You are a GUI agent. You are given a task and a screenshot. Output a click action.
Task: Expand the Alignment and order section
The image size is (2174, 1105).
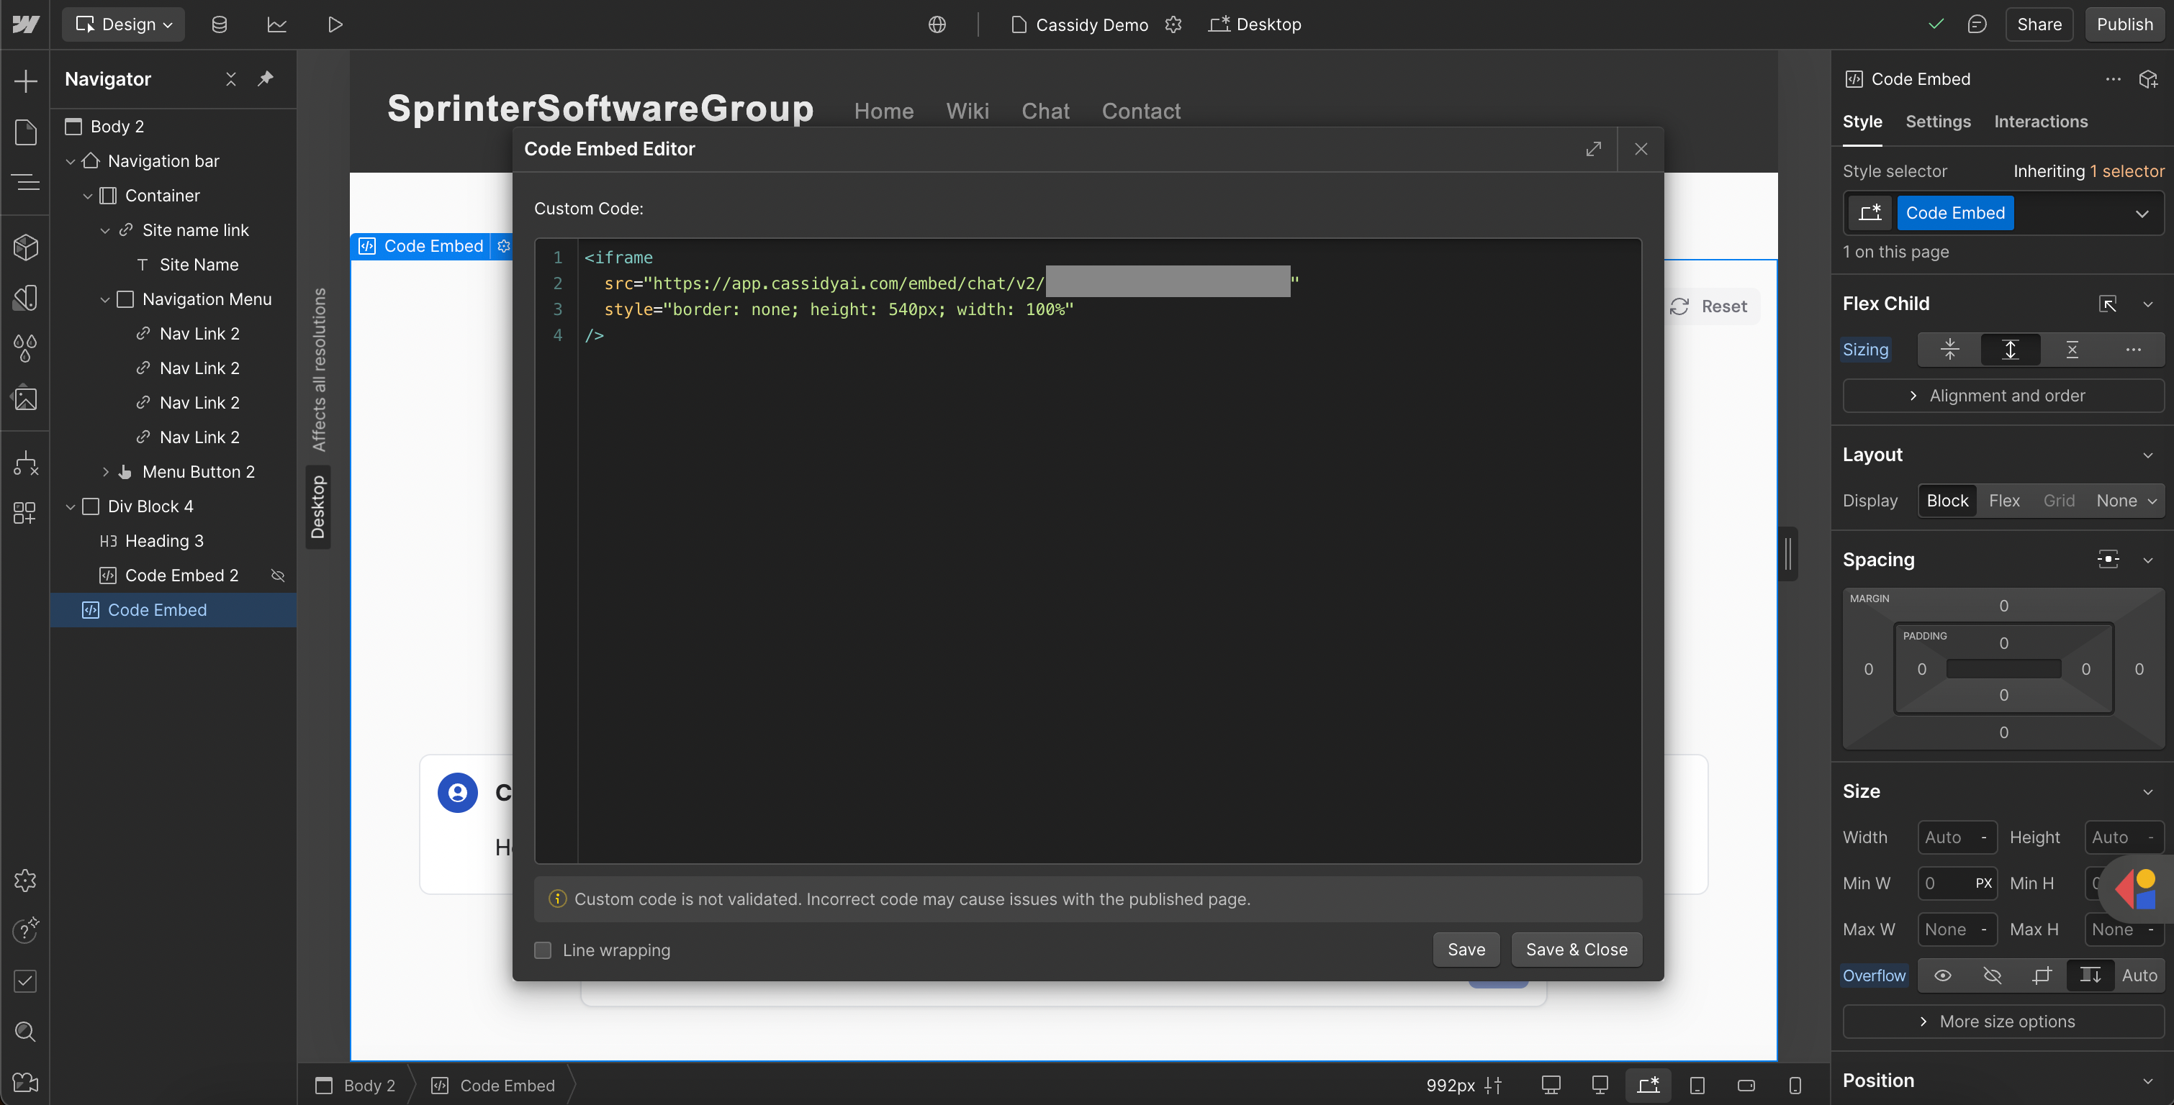[x=2003, y=395]
